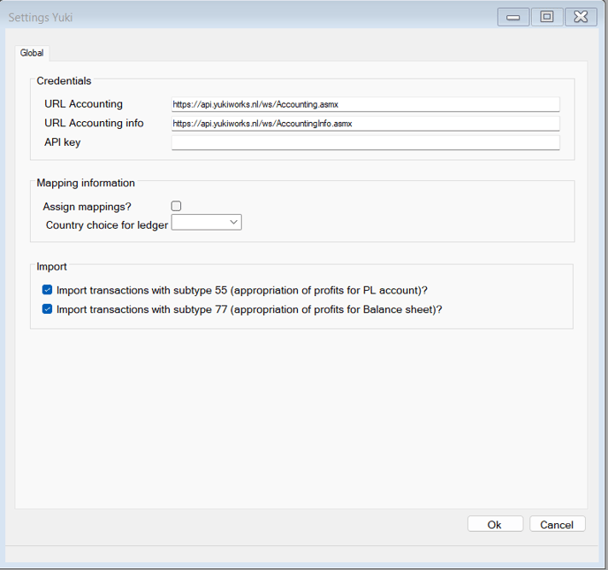Focus the AccountingInfo.asmx URL text box
This screenshot has height=570, width=608.
coord(365,124)
